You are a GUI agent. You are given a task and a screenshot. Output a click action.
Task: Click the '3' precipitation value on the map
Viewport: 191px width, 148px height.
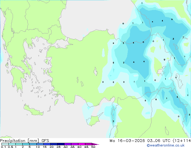(x=173, y=39)
